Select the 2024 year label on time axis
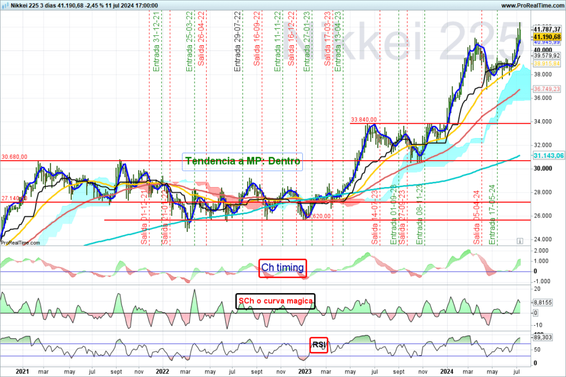566x377 pixels. [x=447, y=371]
